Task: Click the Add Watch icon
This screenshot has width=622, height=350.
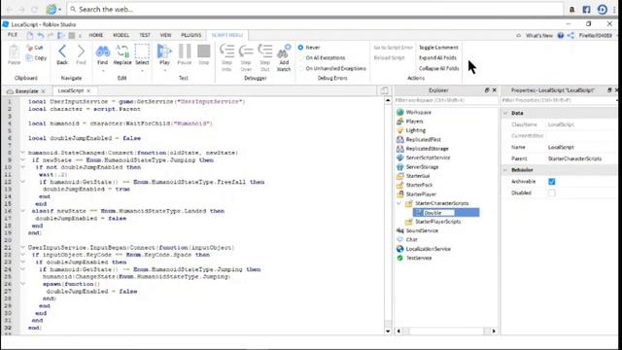Action: (x=284, y=52)
